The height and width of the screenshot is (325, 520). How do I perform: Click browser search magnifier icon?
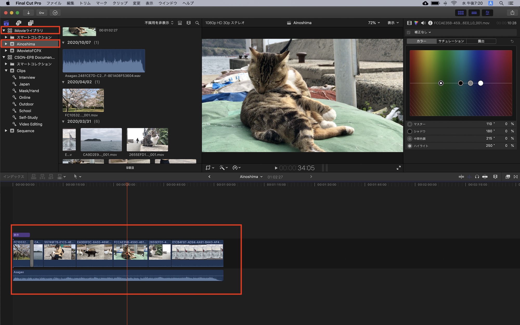197,23
